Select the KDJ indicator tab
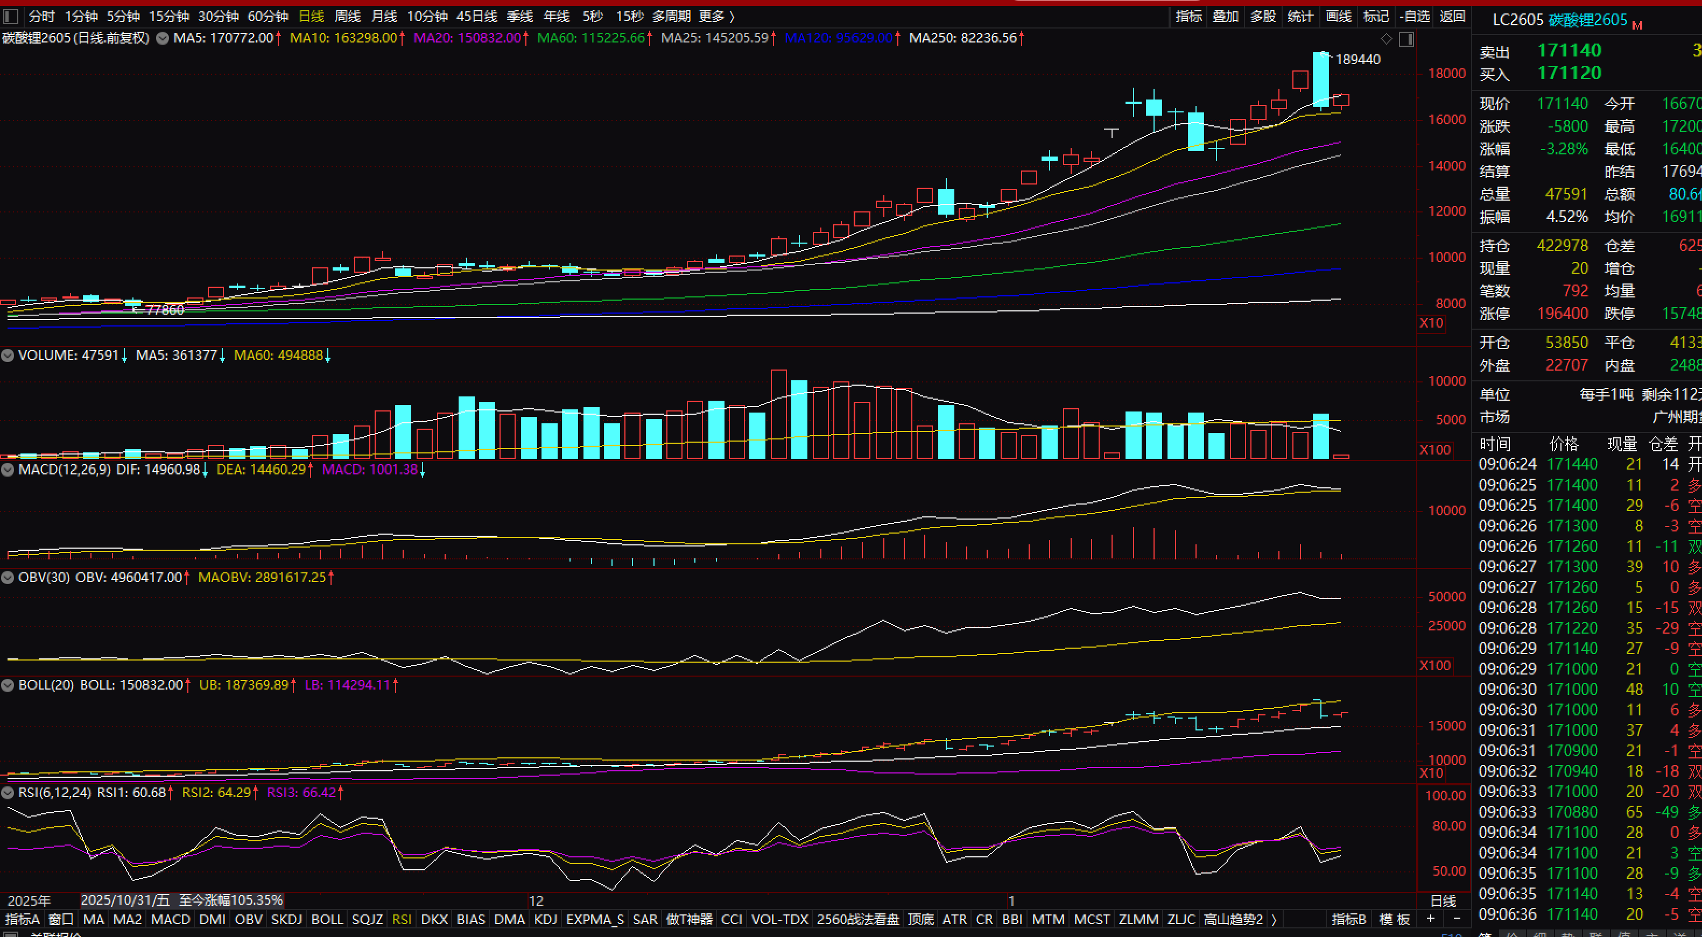Screen dimensions: 1702x937 (x=545, y=919)
